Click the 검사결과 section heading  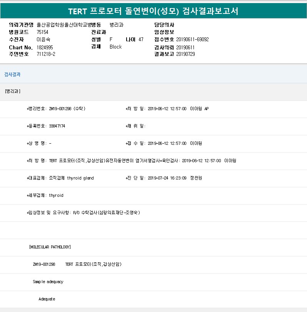tap(12, 74)
